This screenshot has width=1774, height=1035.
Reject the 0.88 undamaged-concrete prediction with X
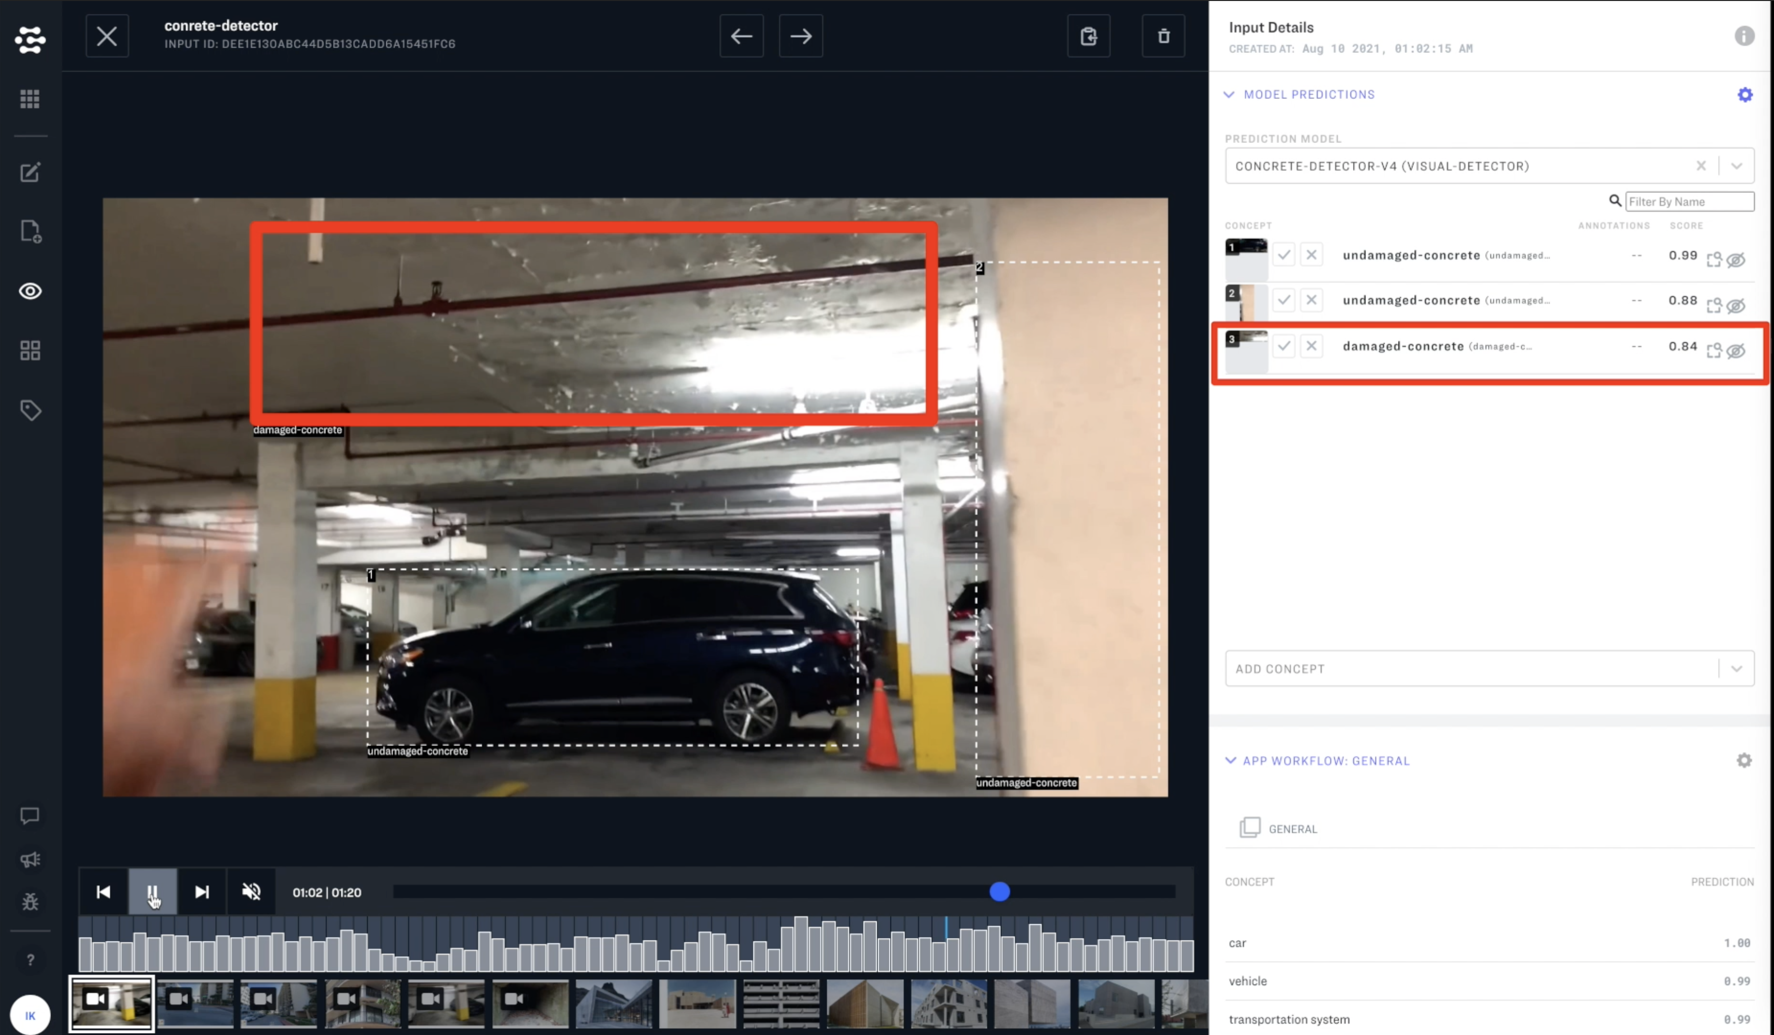pyautogui.click(x=1311, y=301)
